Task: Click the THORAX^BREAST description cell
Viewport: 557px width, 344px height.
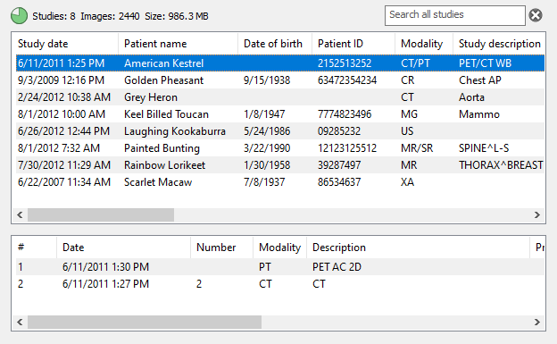Action: pyautogui.click(x=501, y=165)
